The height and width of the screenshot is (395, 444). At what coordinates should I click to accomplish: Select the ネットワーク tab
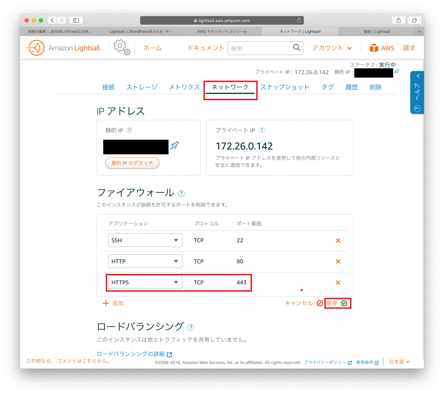point(230,87)
